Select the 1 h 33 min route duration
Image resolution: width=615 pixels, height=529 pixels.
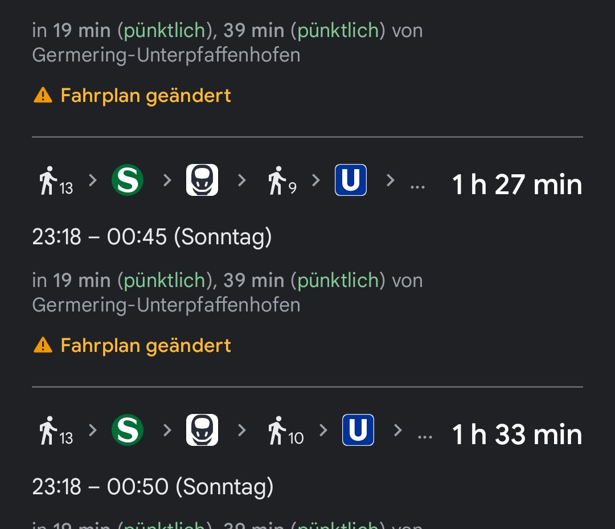pyautogui.click(x=517, y=435)
